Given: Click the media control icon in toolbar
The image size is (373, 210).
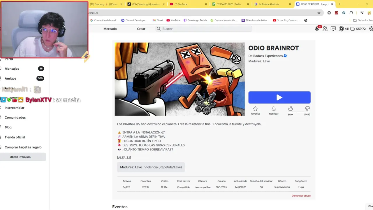Looking at the screenshot, I should pyautogui.click(x=362, y=13).
